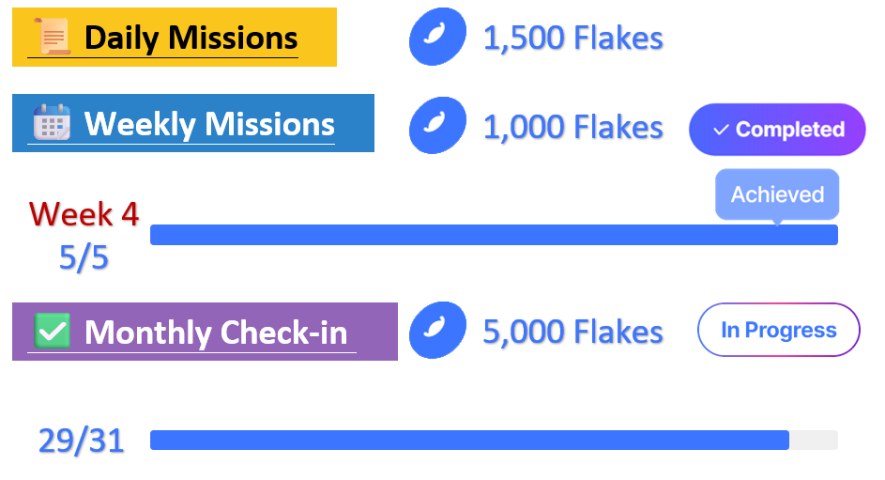Click the Achieved tooltip bubble
The image size is (885, 480).
point(777,194)
